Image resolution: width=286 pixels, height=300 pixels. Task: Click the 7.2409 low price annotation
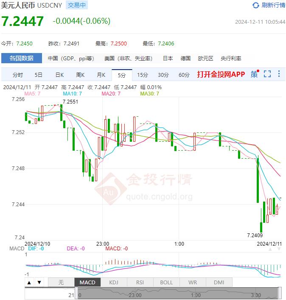255,235
